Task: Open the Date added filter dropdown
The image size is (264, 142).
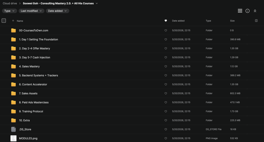Action: [x=57, y=11]
